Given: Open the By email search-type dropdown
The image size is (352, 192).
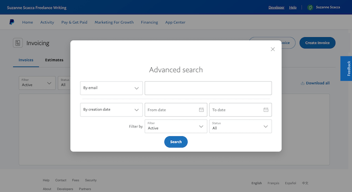Looking at the screenshot, I should (111, 88).
